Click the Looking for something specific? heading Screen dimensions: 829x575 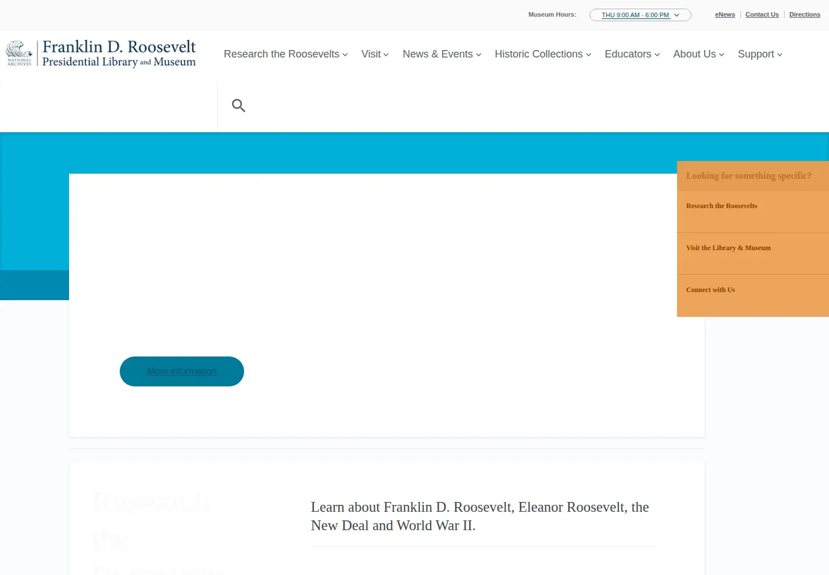coord(748,176)
